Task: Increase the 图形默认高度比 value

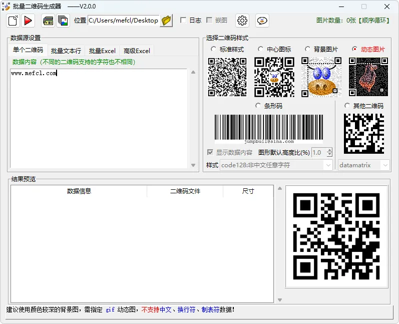Action: [329, 150]
